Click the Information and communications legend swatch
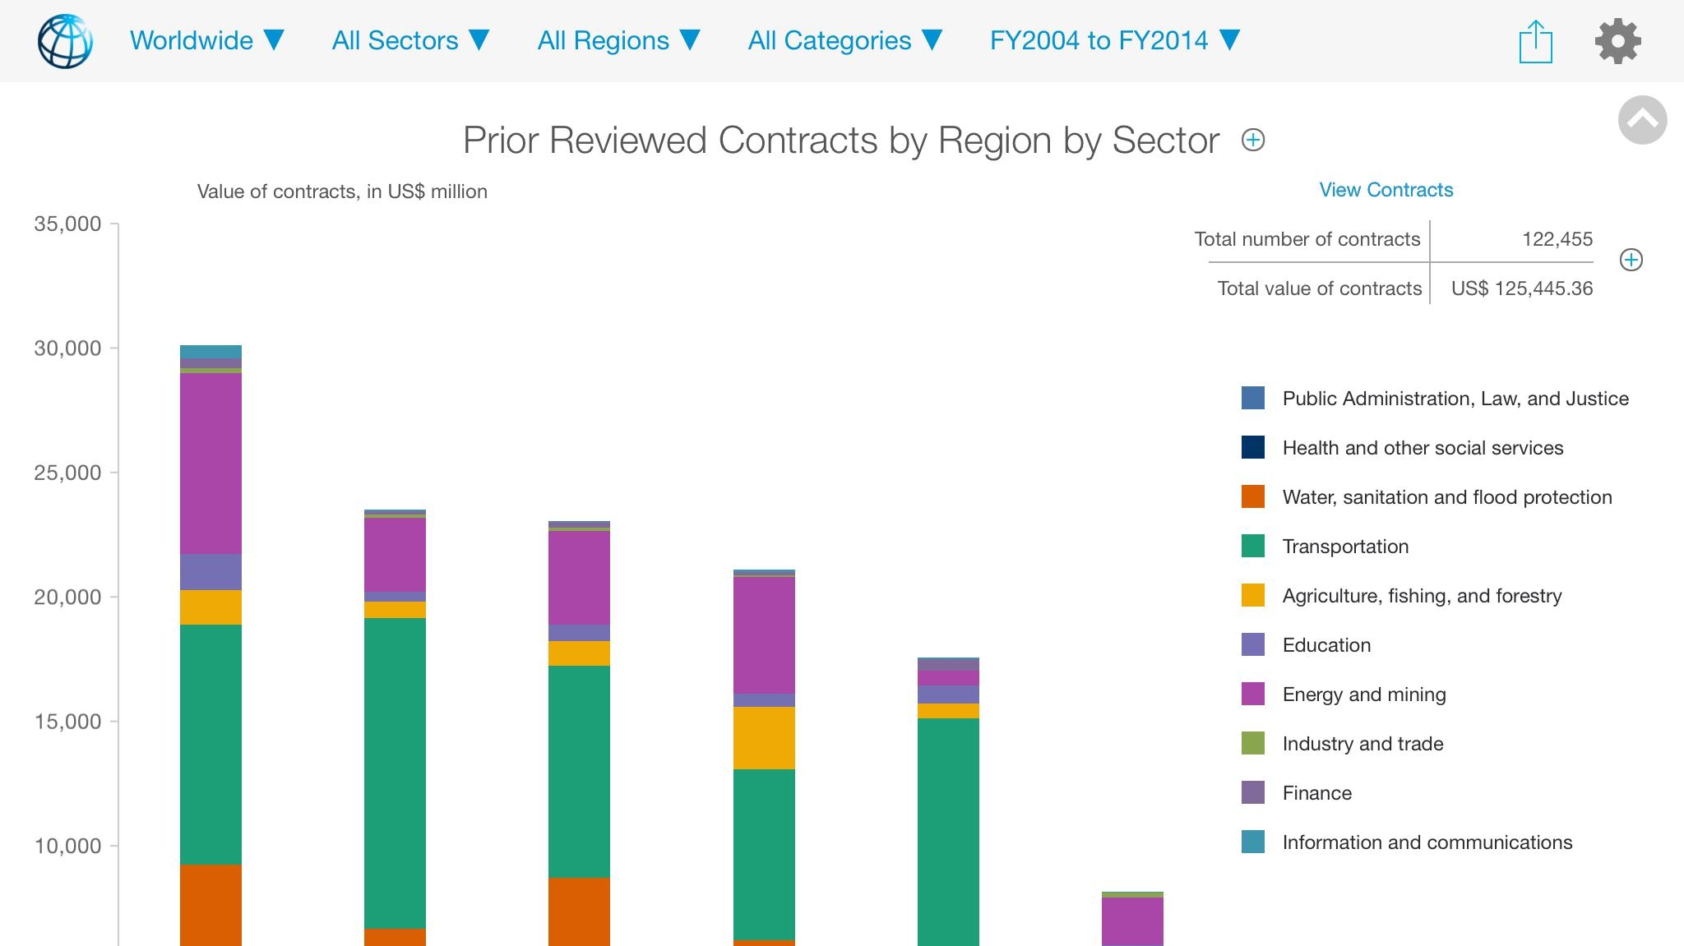 1252,842
